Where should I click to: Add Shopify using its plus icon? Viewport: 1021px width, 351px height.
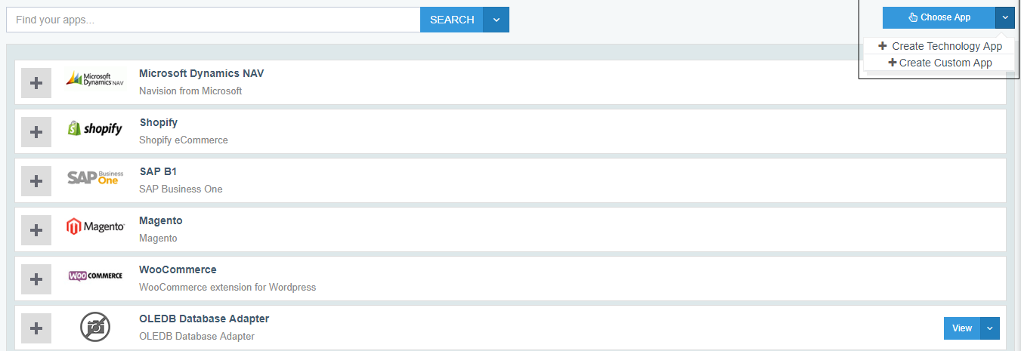[x=36, y=132]
